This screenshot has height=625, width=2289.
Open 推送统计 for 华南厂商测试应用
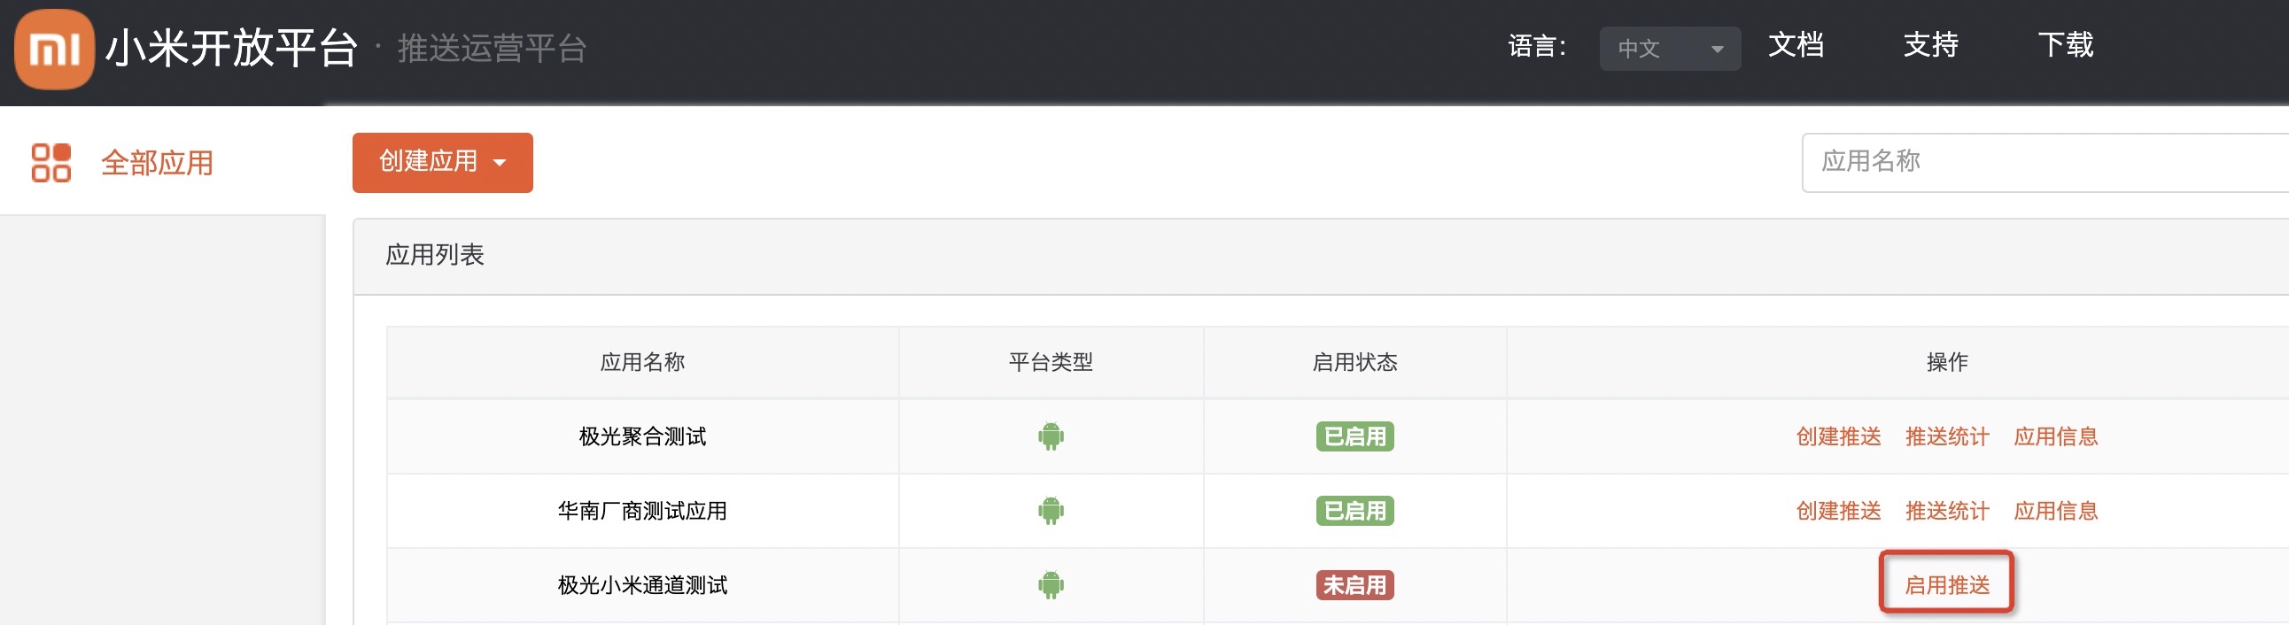[x=1946, y=511]
